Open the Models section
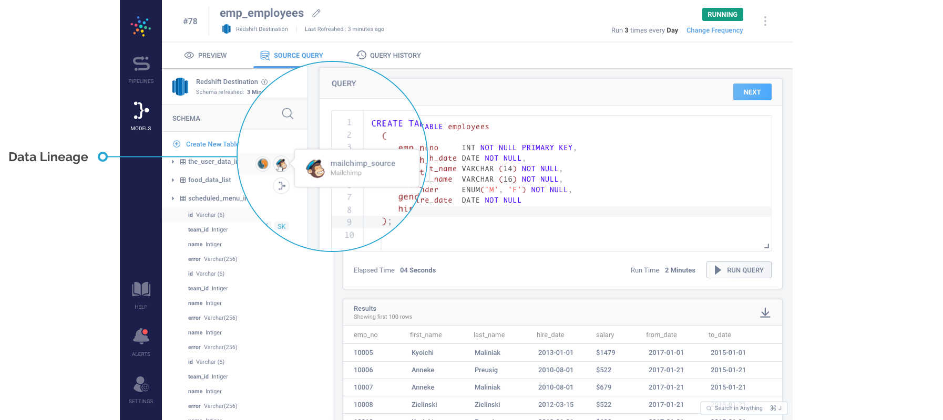Screen dimensions: 943x420 tap(141, 116)
